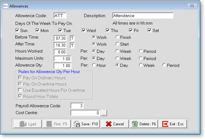205x139 pixels.
Task: Toggle the Wed day checkbox
Action: [84, 30]
